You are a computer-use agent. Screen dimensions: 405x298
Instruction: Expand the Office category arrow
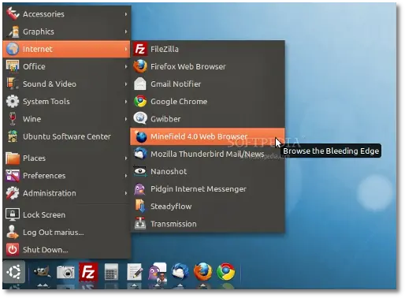(x=126, y=66)
